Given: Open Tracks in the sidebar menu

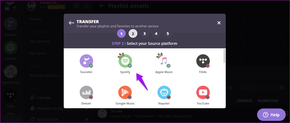Looking at the screenshot, I should coord(36,19).
